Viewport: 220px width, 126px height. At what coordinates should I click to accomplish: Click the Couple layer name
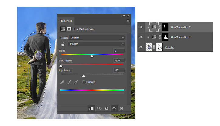(x=169, y=47)
